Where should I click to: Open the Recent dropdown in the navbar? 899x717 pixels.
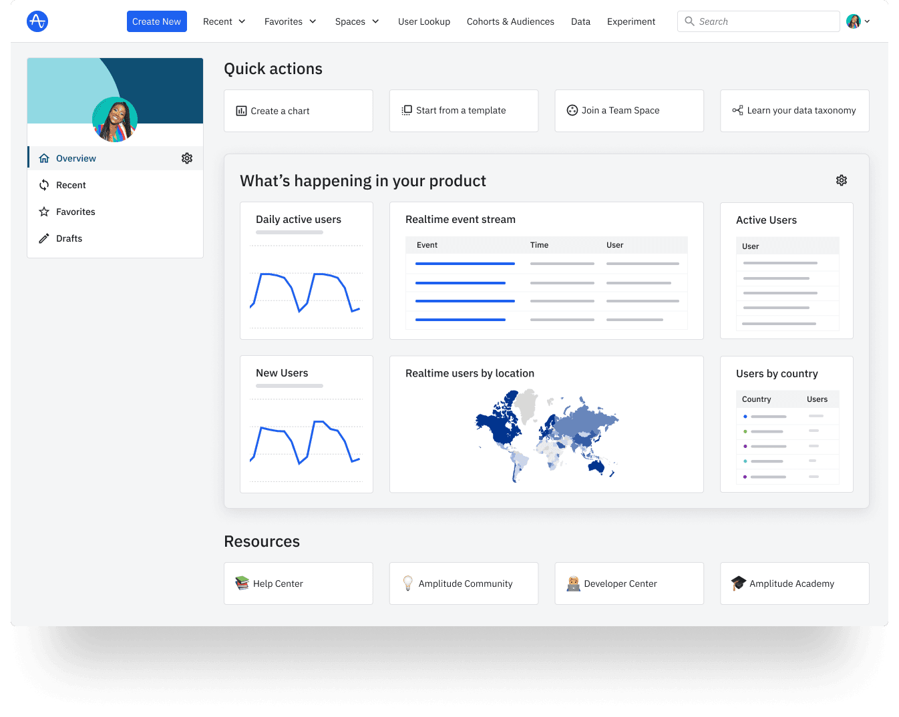click(224, 21)
